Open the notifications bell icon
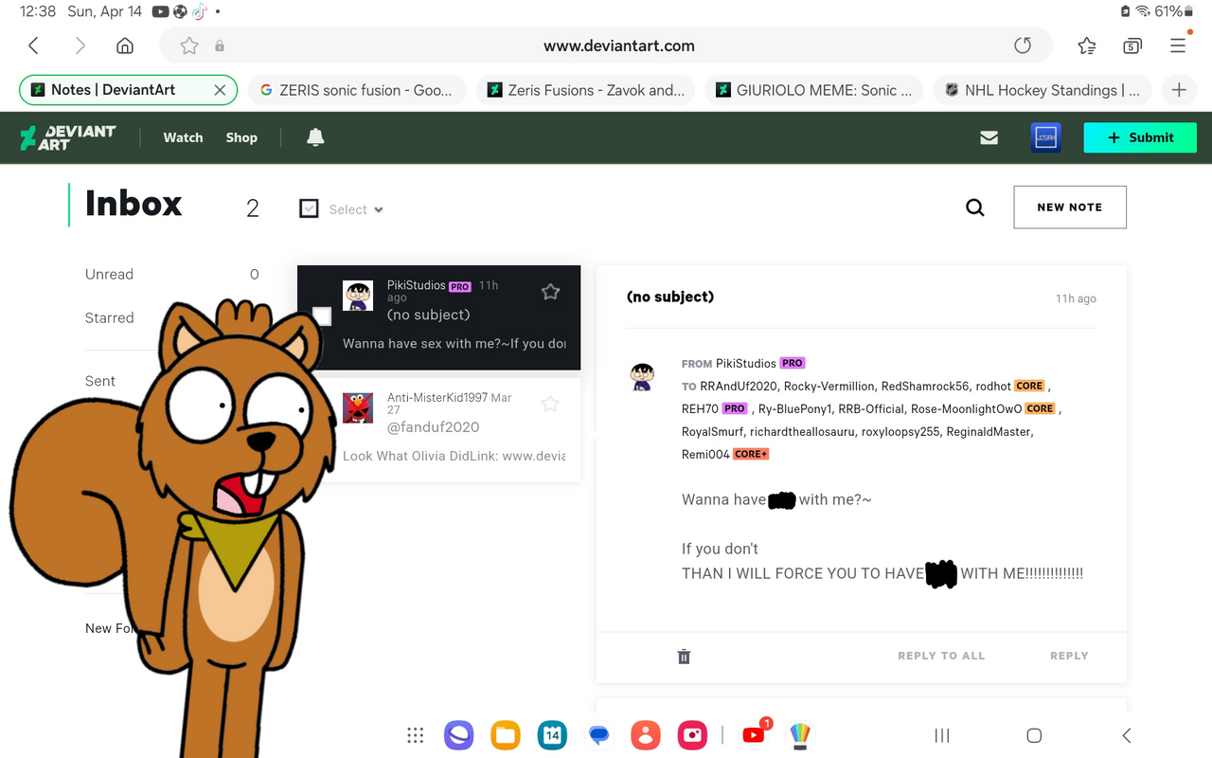 315,137
